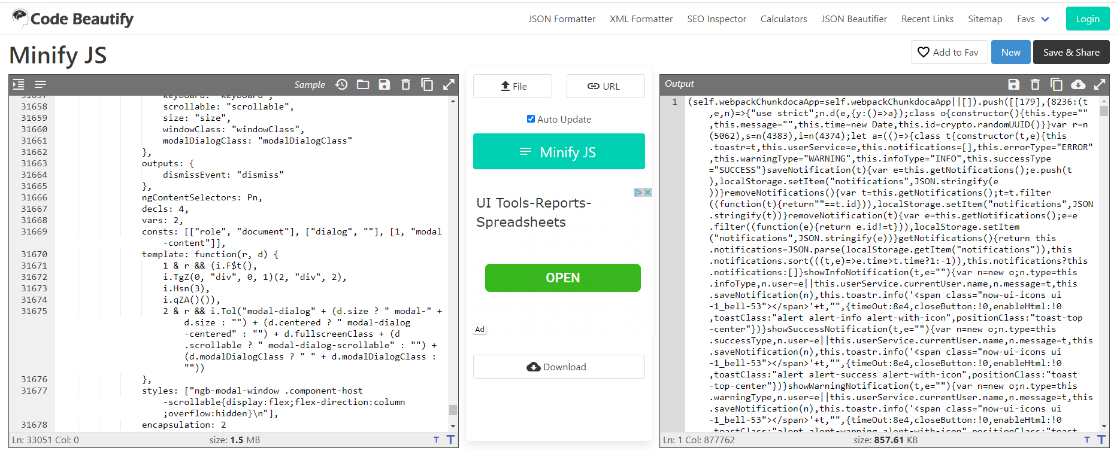Increase output font size with large T
The height and width of the screenshot is (451, 1117).
(x=1101, y=440)
